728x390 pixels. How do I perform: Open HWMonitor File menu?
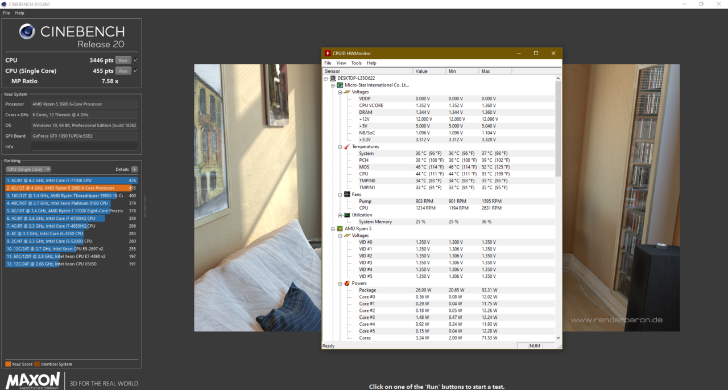[328, 63]
